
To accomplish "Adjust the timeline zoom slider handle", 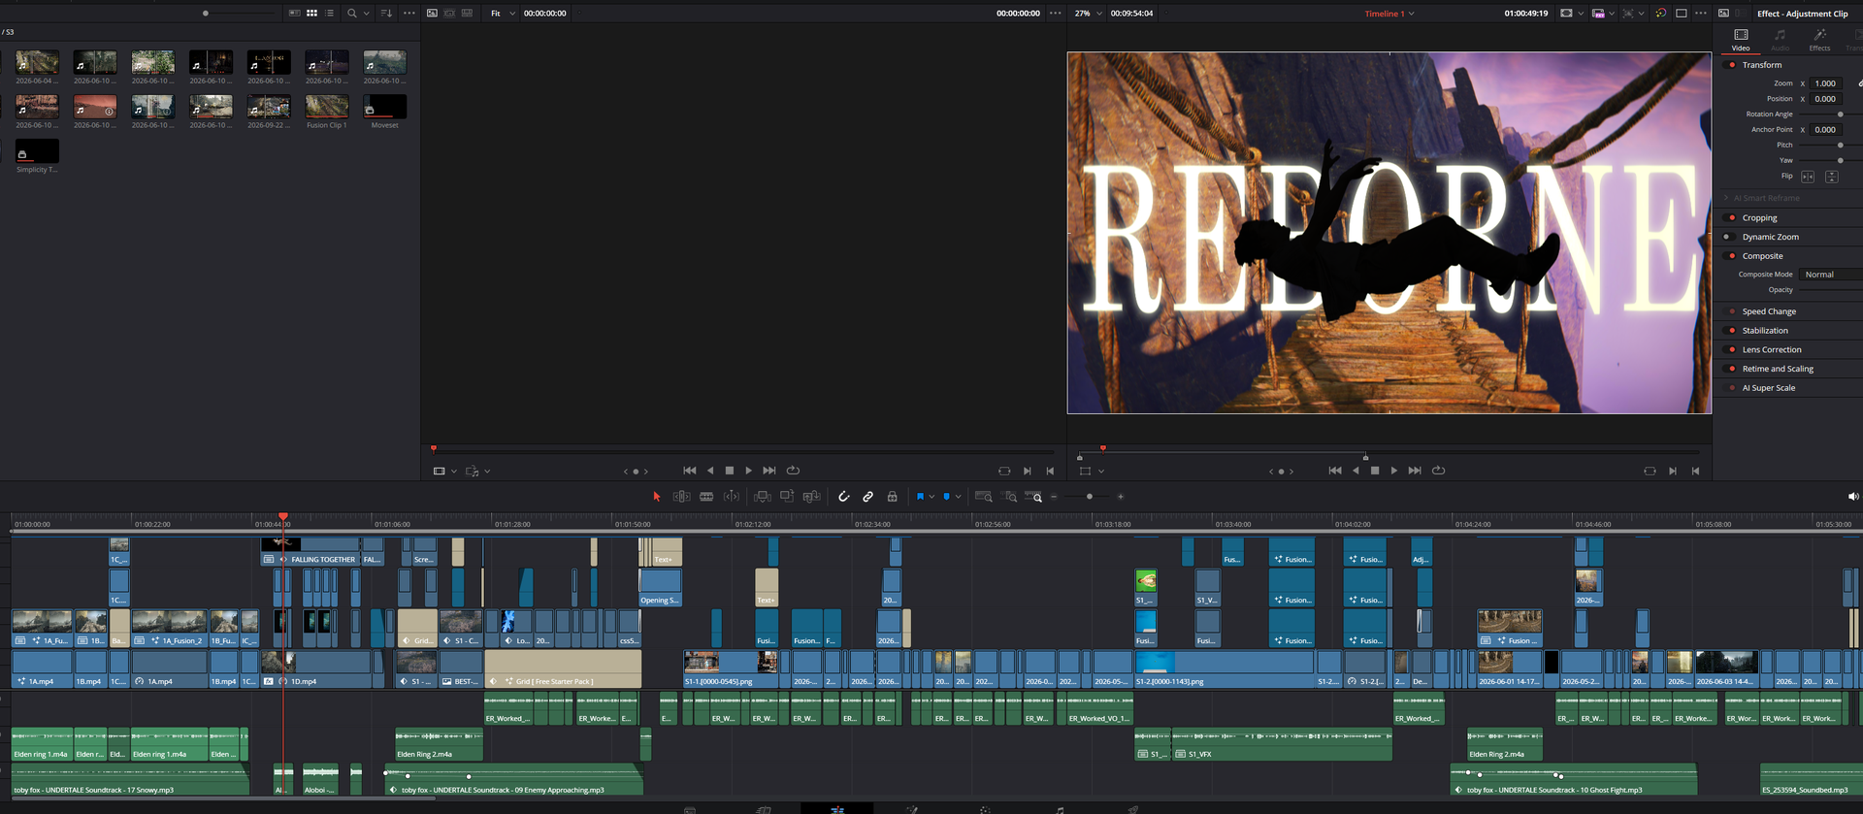I will 1090,497.
